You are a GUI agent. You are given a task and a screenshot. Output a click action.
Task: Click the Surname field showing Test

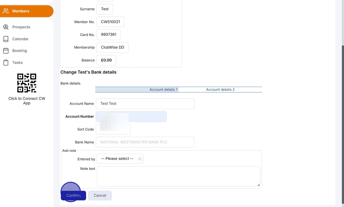[105, 9]
